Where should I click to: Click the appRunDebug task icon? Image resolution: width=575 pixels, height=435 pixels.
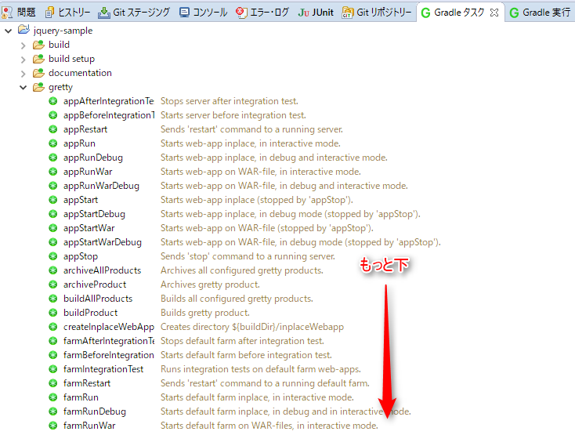coord(53,158)
